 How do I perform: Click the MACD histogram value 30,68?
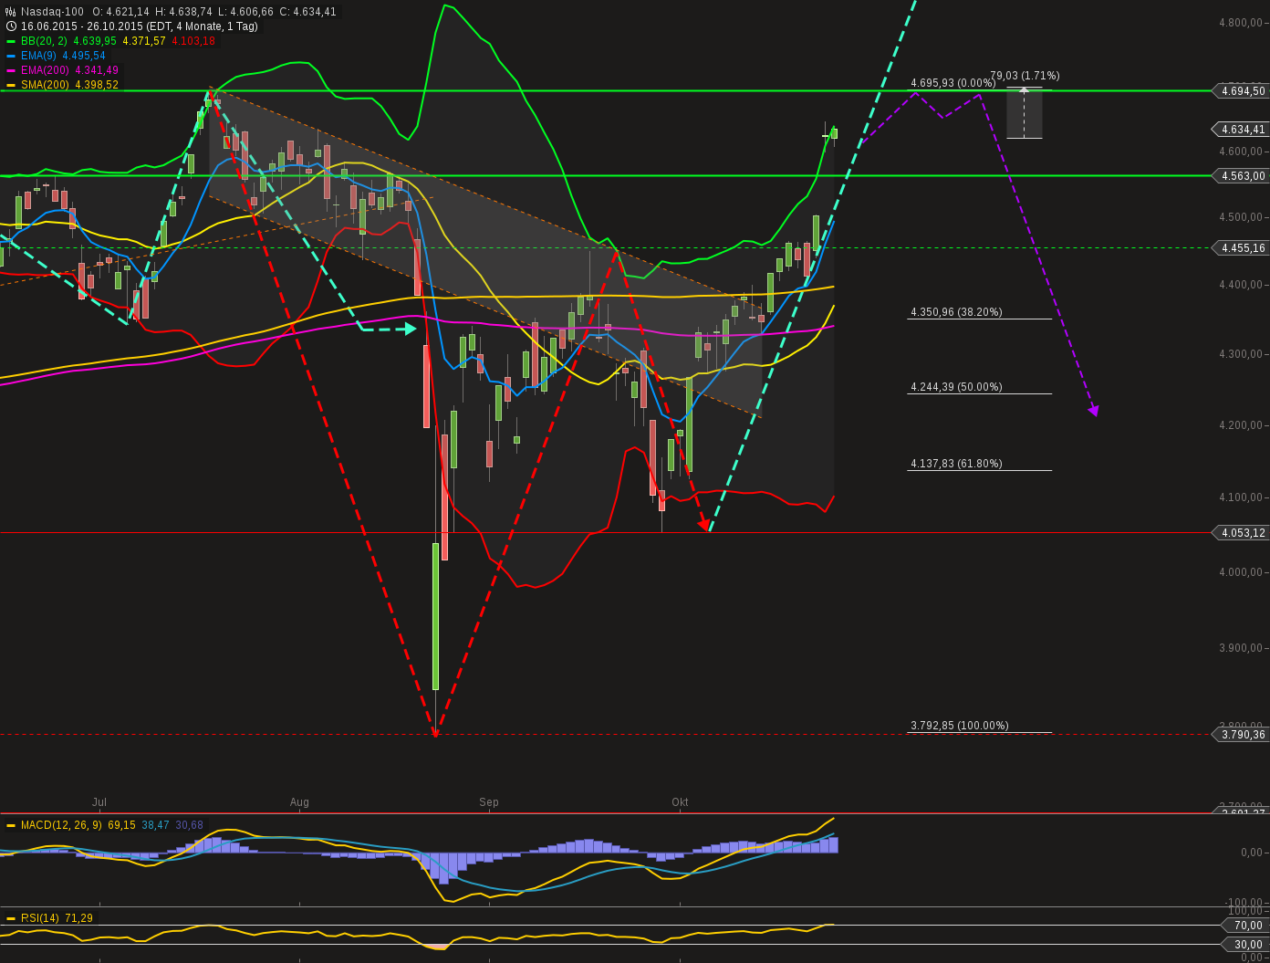pyautogui.click(x=189, y=825)
